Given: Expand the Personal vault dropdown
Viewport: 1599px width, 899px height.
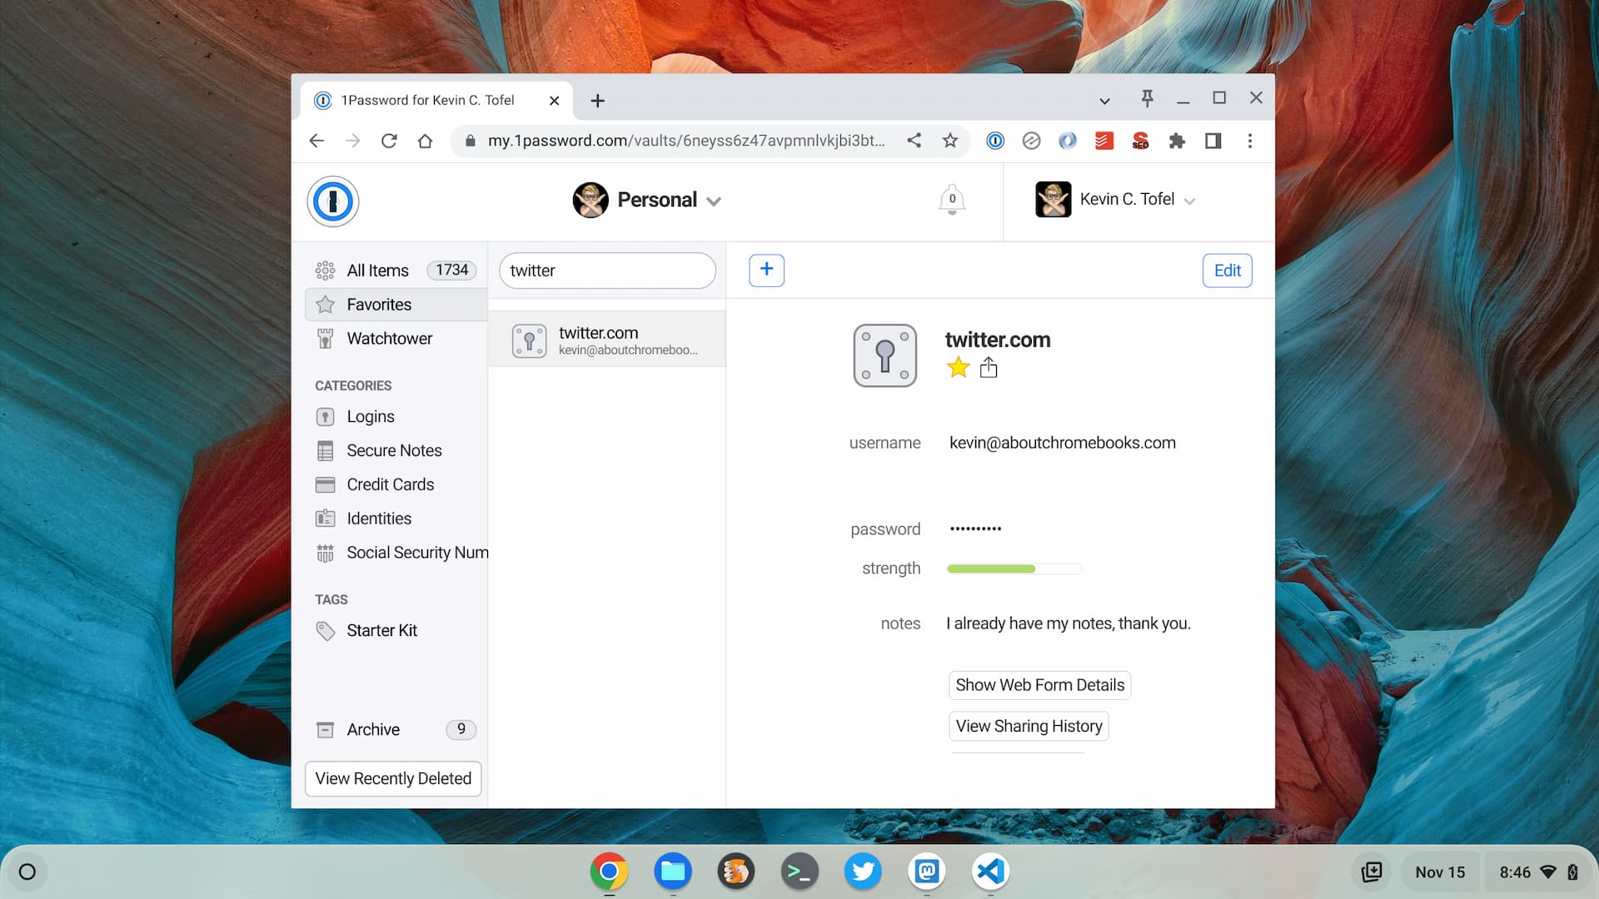Looking at the screenshot, I should coord(714,201).
